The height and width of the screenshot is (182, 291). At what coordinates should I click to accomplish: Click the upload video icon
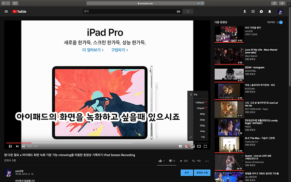244,12
